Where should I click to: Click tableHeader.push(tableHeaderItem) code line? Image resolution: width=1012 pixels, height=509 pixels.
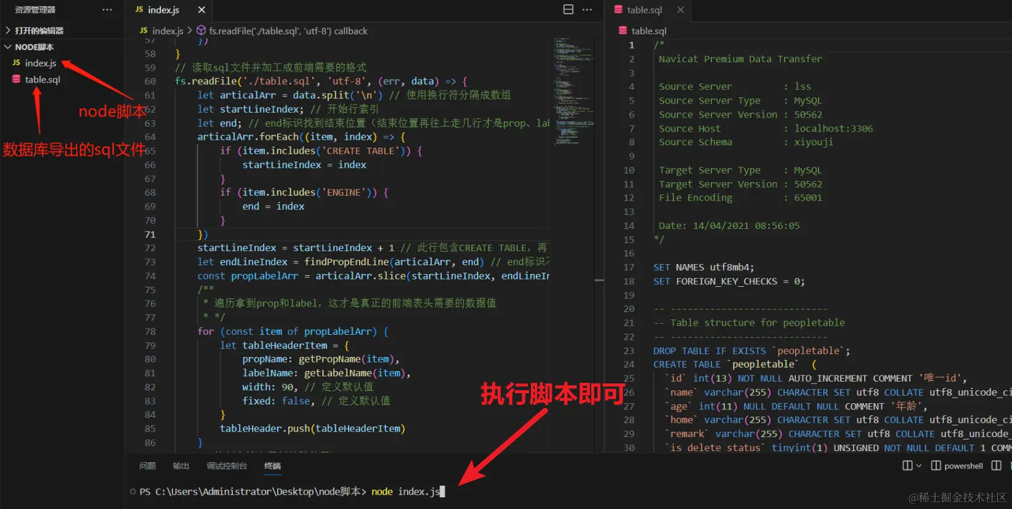312,428
